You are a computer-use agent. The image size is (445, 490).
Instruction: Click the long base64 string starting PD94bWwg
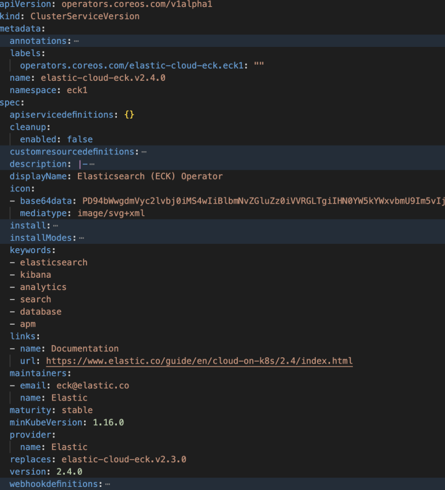(263, 201)
